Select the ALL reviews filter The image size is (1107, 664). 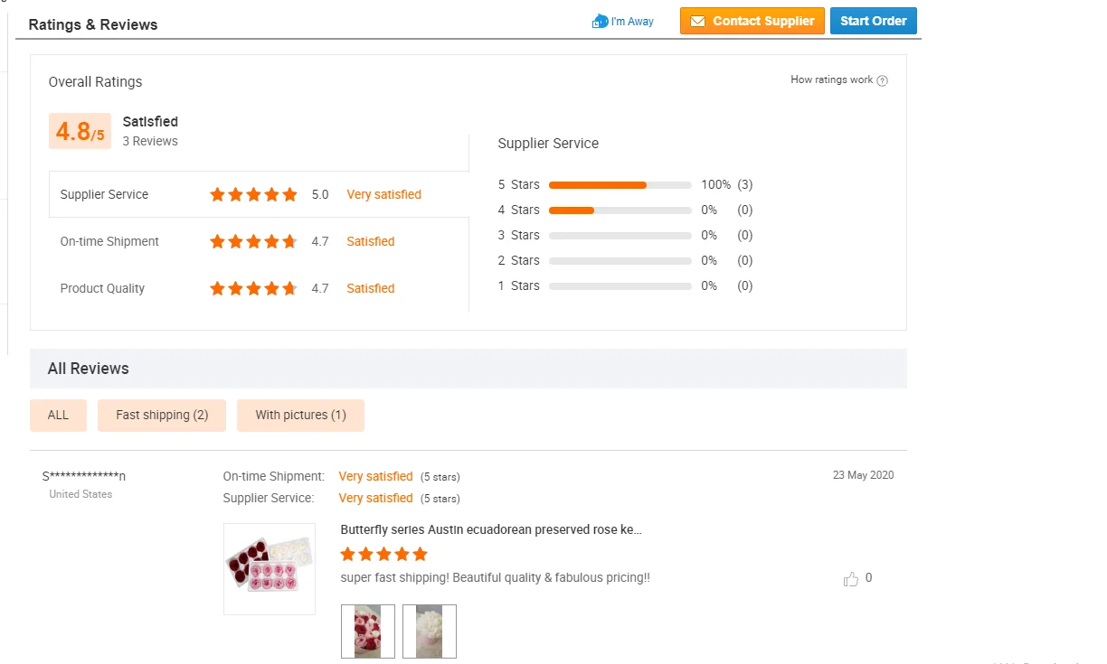58,416
